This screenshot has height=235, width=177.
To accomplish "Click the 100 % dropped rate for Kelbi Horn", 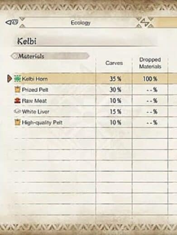I will 150,79.
